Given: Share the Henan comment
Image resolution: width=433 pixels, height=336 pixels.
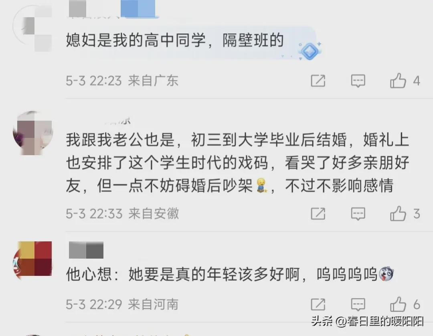Looking at the screenshot, I should 318,305.
